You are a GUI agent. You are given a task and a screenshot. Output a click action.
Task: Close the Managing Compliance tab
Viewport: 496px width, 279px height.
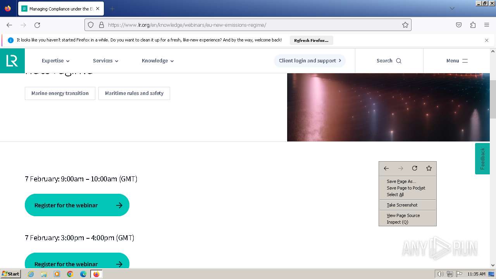98,9
